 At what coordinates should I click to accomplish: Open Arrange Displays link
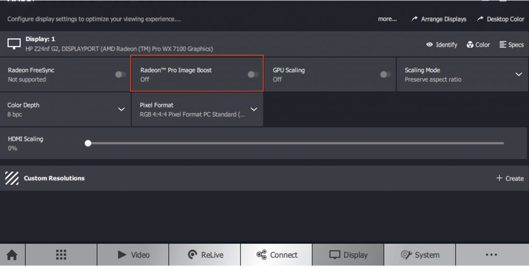pos(439,19)
